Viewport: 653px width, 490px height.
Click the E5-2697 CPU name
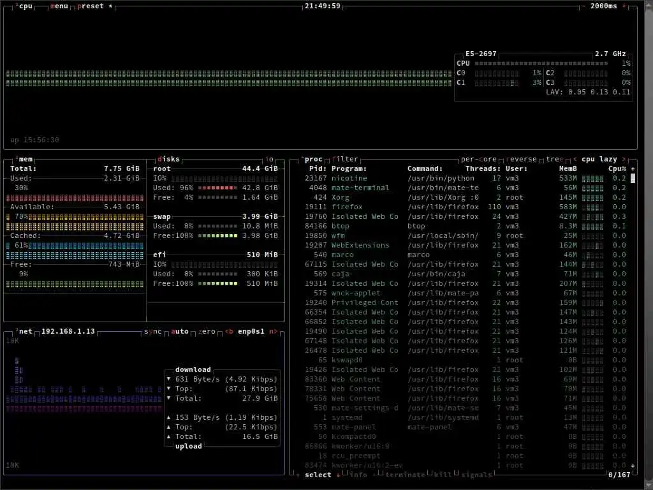click(481, 54)
